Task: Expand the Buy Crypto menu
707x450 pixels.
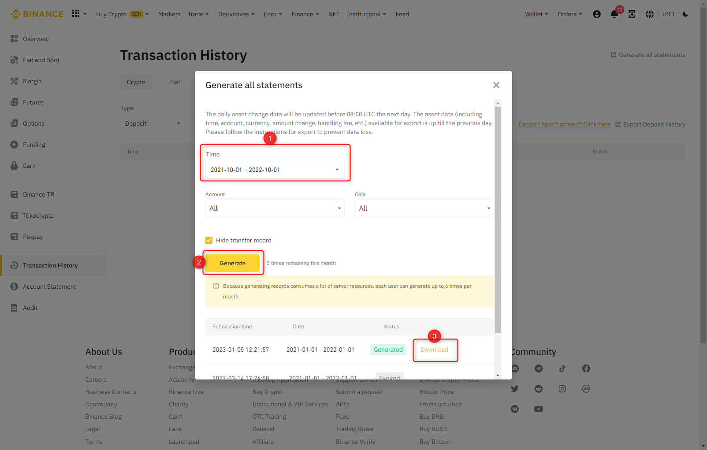Action: (x=123, y=14)
